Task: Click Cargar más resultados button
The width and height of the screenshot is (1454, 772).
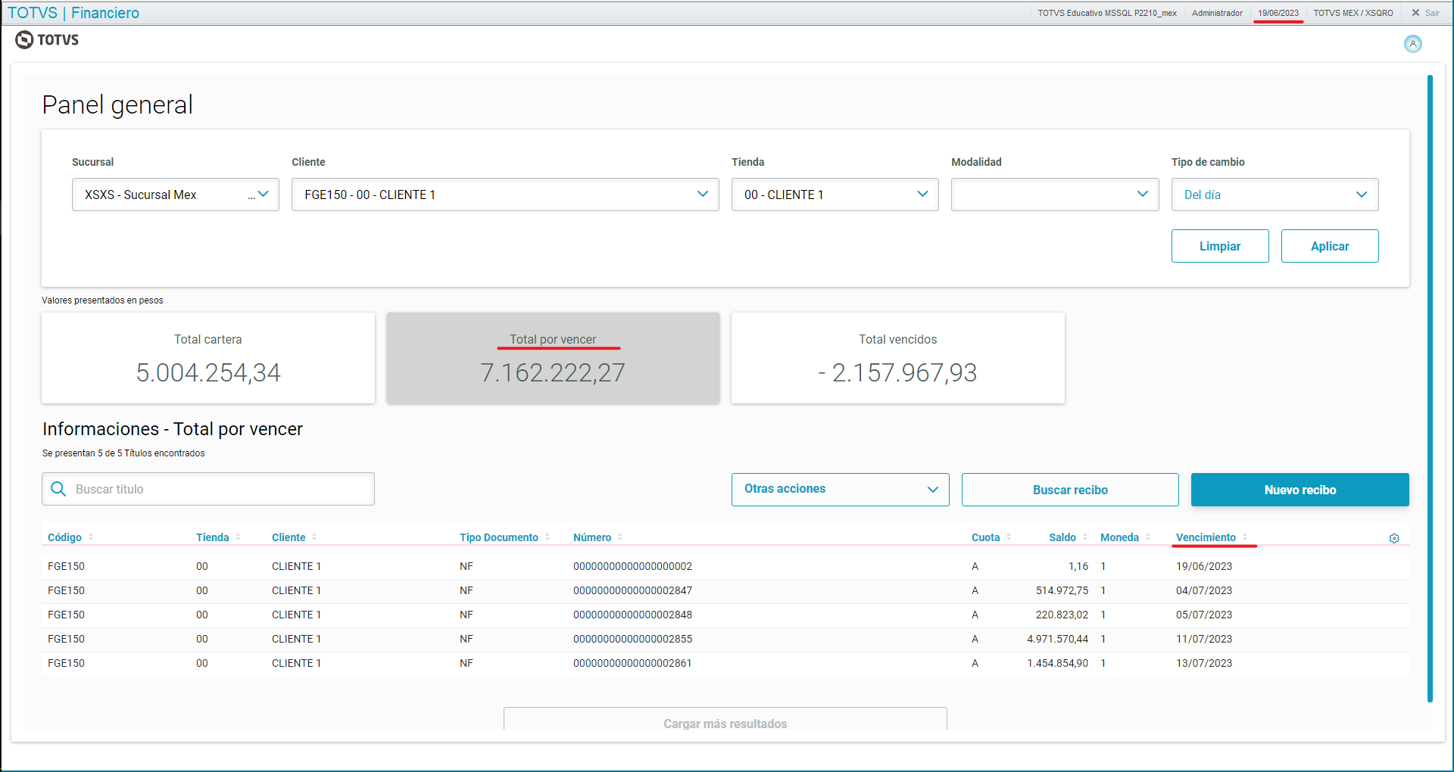Action: pyautogui.click(x=725, y=719)
